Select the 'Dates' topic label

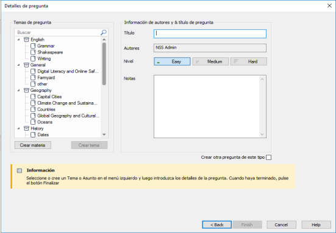[43, 134]
